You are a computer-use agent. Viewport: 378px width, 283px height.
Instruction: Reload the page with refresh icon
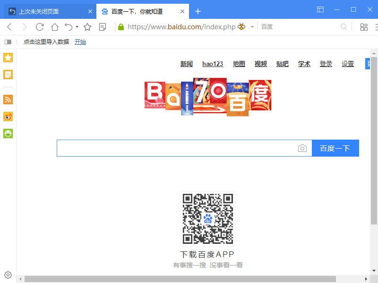(x=40, y=27)
